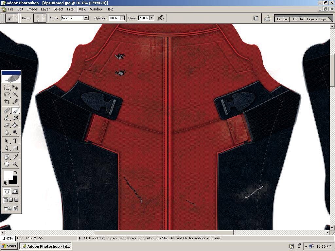Open the Brush preset picker dropdown

44,18
